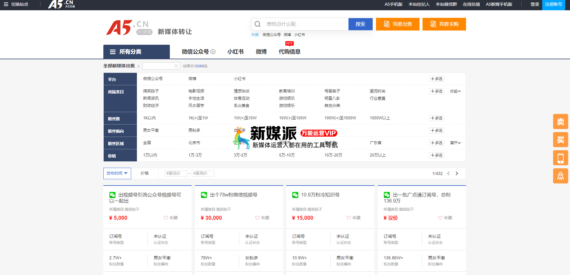This screenshot has width=570, height=275.
Task: Filter price by 1万-3万
Action: (x=195, y=155)
